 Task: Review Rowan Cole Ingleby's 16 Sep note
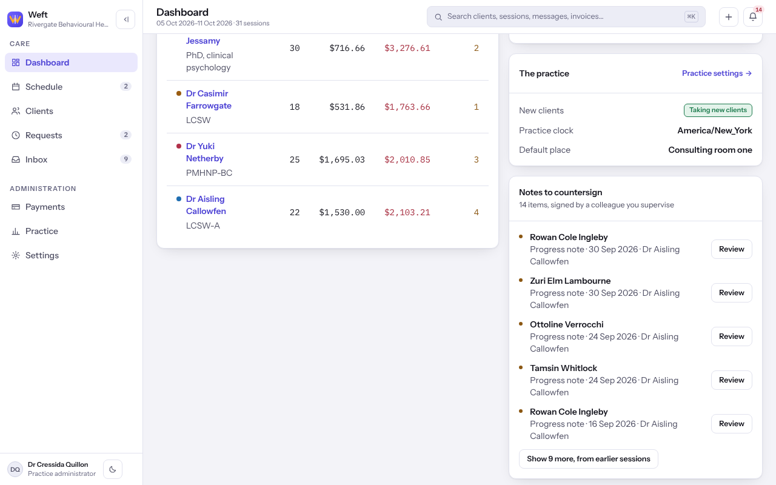(732, 424)
